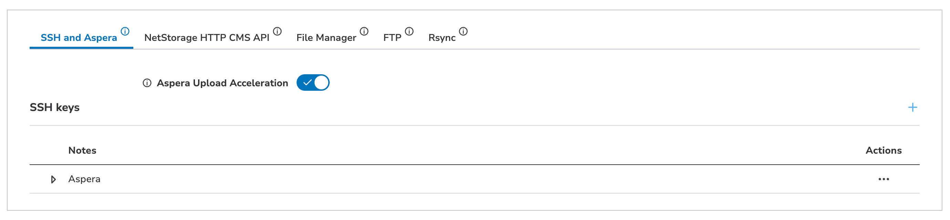Switch to the SSH and Aspera tab
The width and height of the screenshot is (950, 220).
click(x=79, y=38)
